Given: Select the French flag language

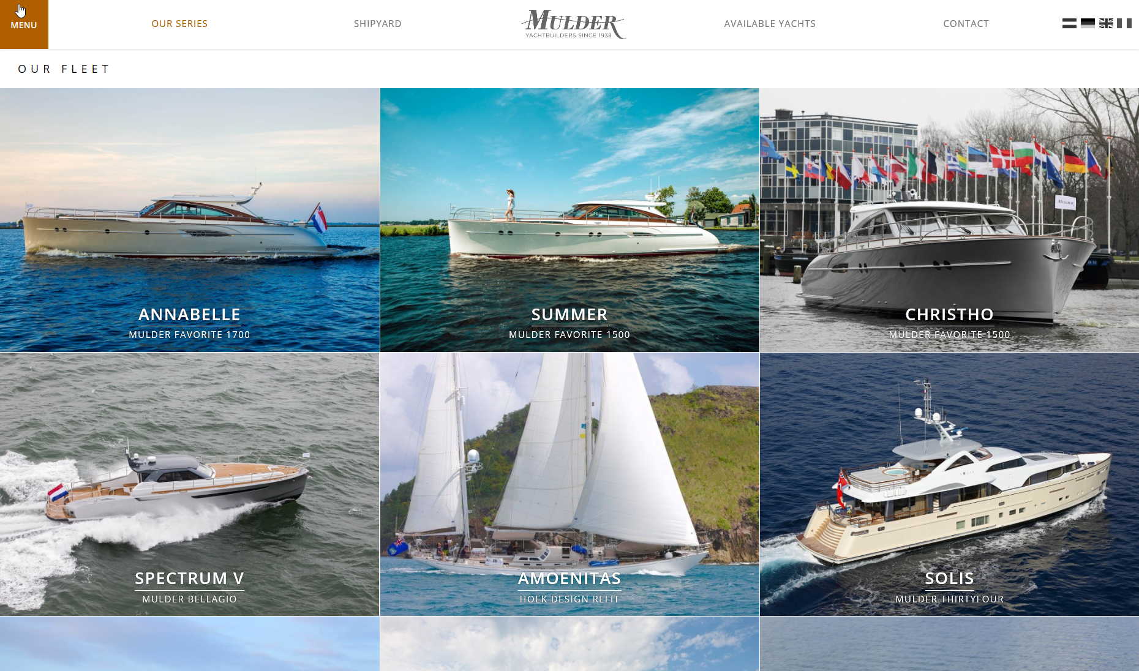Looking at the screenshot, I should coord(1124,23).
